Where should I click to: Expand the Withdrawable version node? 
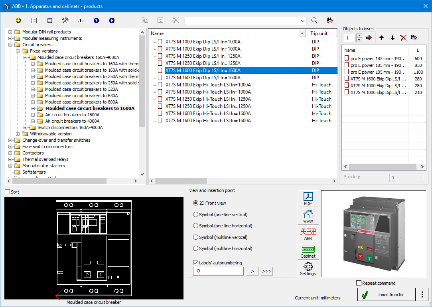[x=18, y=134]
